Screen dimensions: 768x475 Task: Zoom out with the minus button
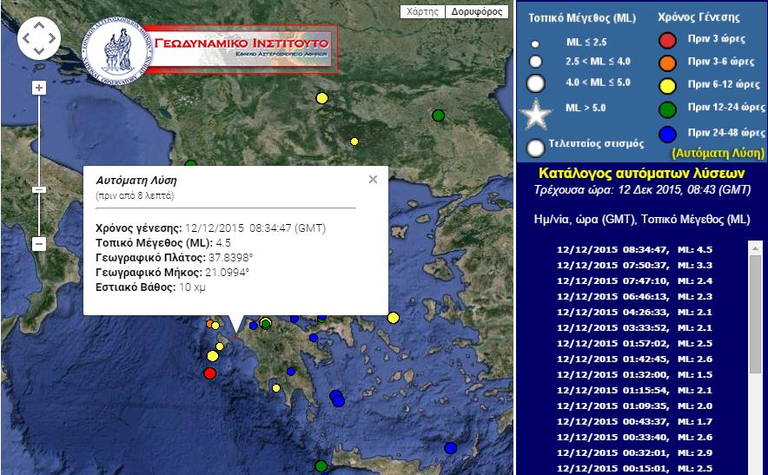[38, 244]
